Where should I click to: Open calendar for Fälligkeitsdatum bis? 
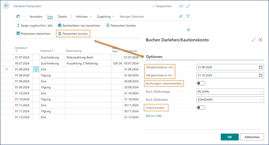[x=261, y=75]
